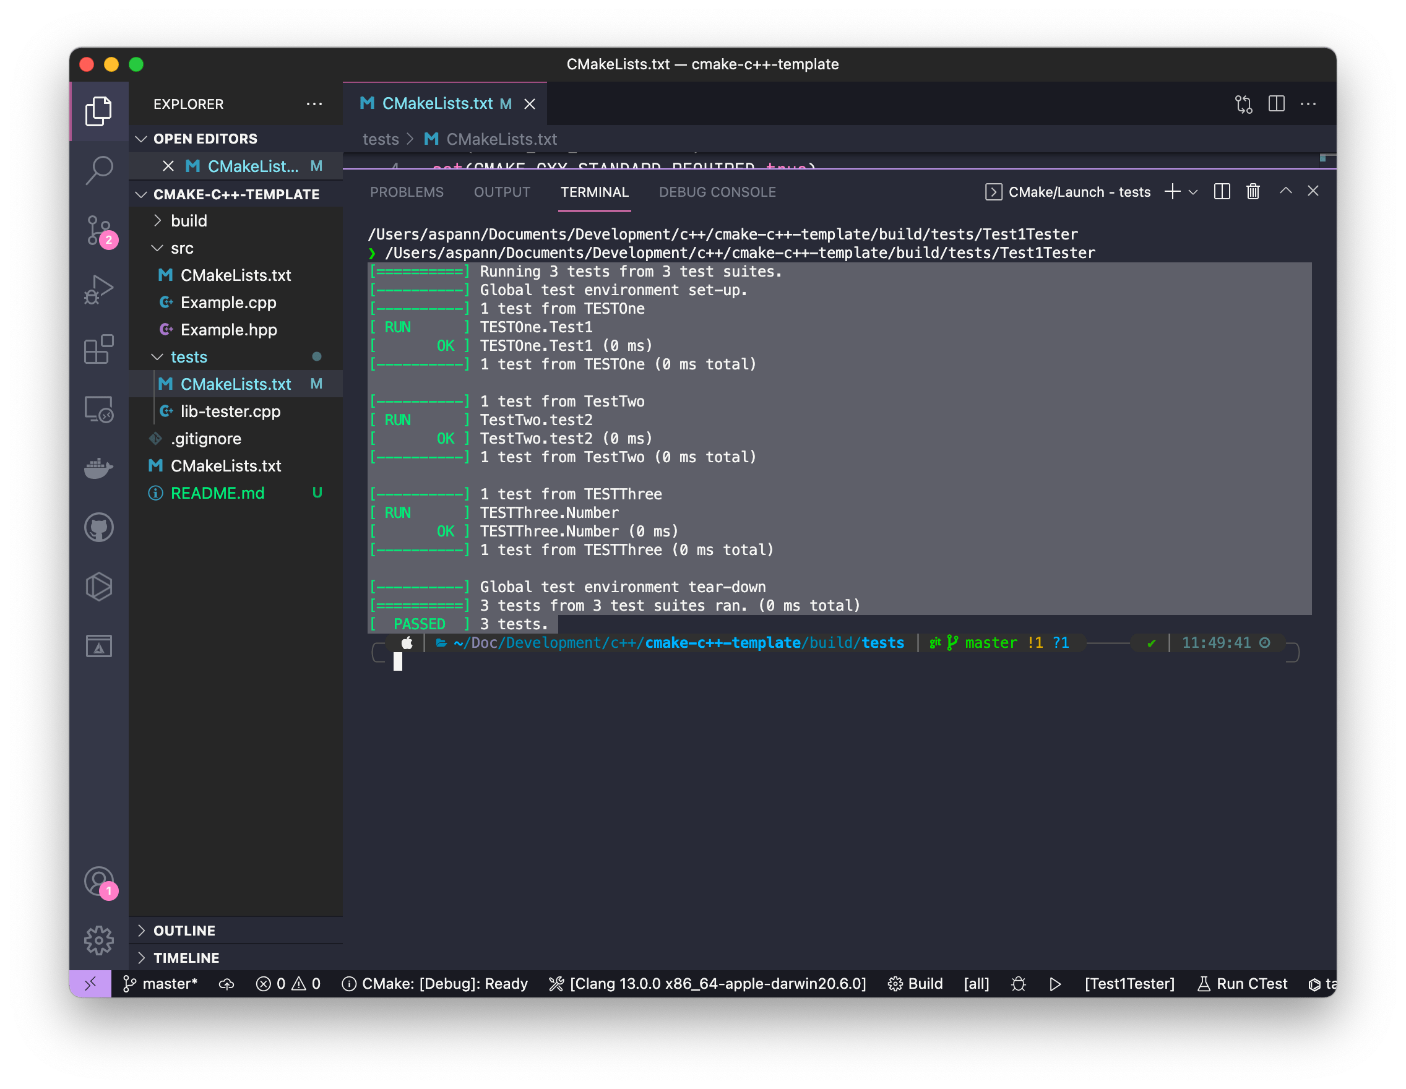Screen dimensions: 1406x1089
Task: Split the terminal pane
Action: [x=1221, y=191]
